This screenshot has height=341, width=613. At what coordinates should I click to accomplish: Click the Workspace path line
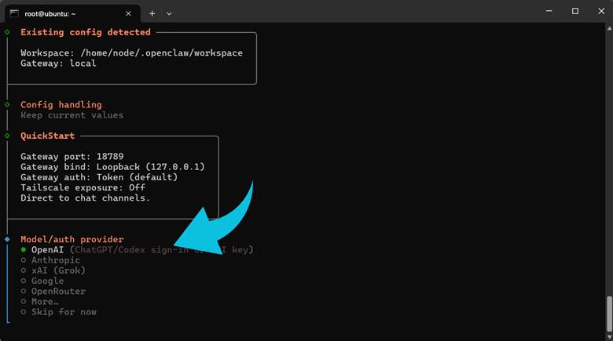131,53
